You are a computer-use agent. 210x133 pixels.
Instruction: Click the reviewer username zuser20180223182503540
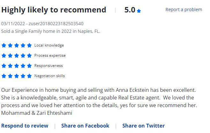click(56, 24)
